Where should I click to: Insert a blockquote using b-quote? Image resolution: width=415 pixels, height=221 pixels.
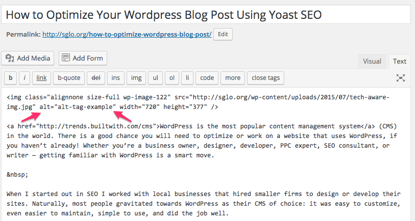(69, 78)
